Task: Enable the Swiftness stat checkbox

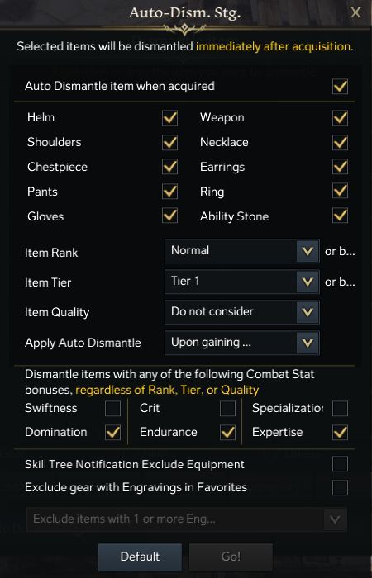Action: tap(112, 409)
